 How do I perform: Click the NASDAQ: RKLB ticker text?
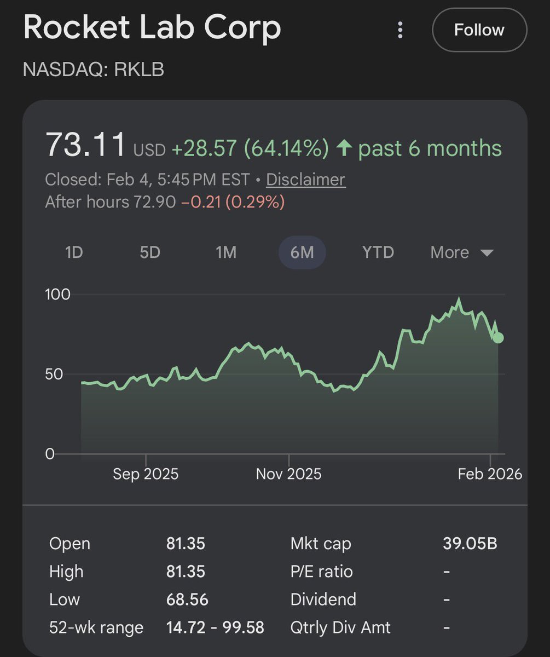[x=94, y=70]
